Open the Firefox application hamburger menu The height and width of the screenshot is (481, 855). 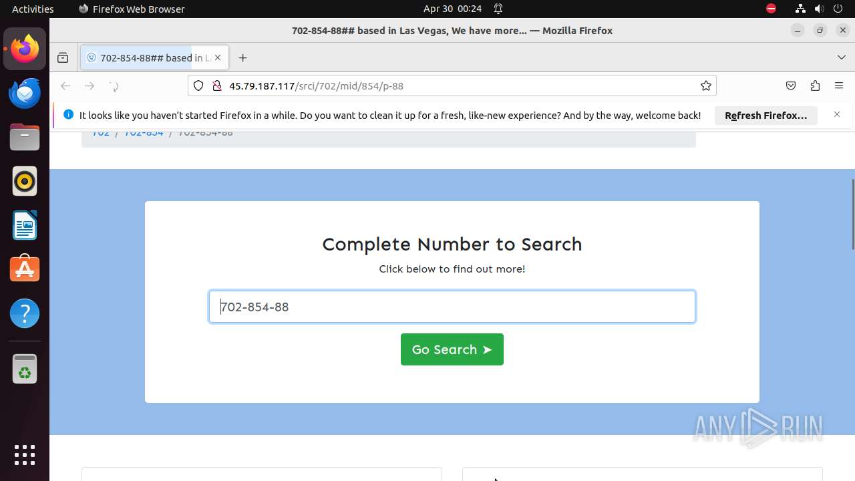(x=839, y=86)
